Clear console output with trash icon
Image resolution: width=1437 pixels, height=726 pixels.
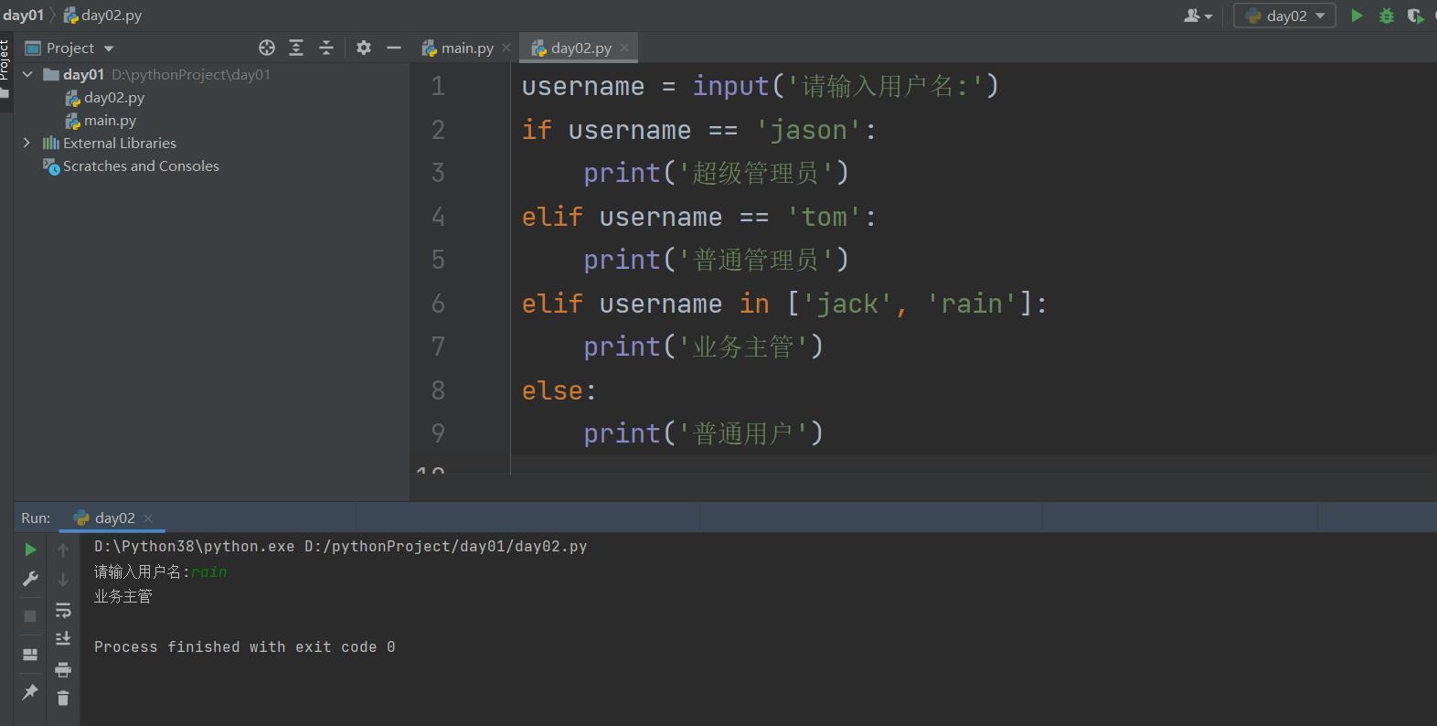(63, 699)
